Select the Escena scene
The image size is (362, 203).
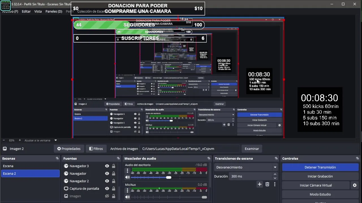pos(30,166)
